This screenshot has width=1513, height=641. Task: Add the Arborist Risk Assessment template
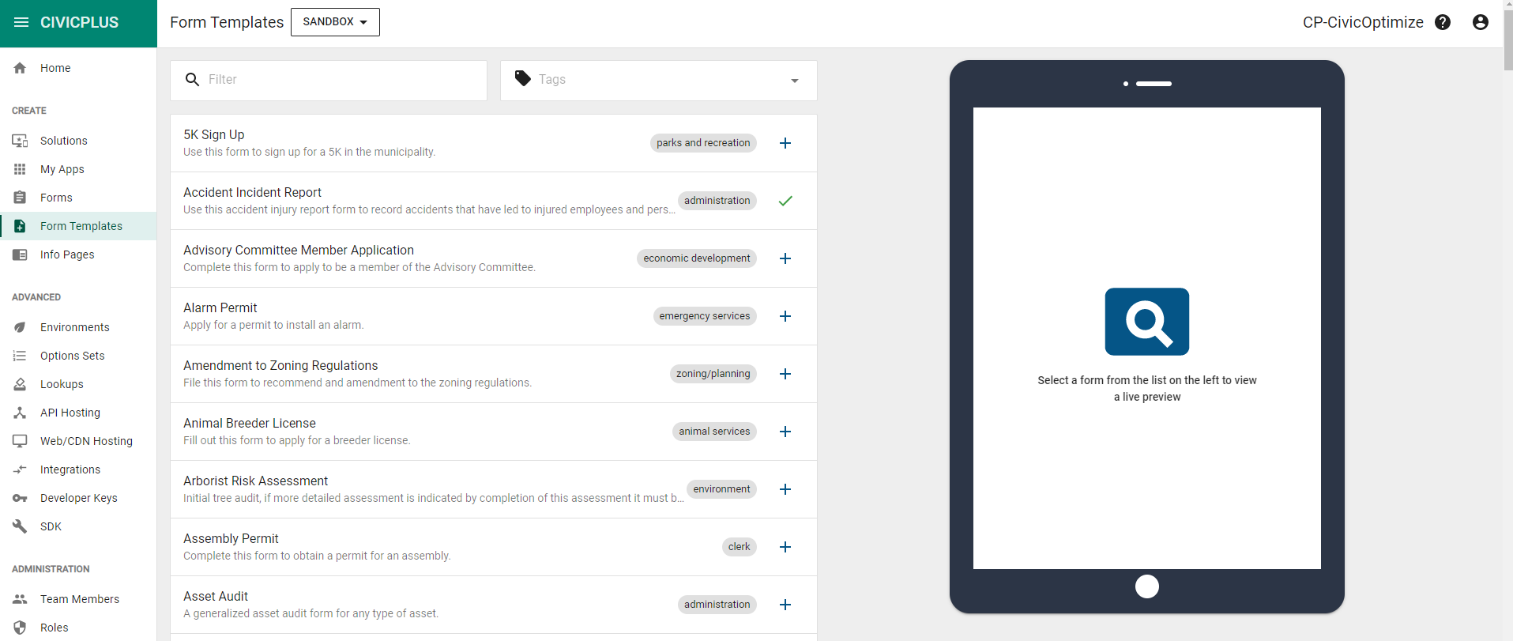click(785, 489)
